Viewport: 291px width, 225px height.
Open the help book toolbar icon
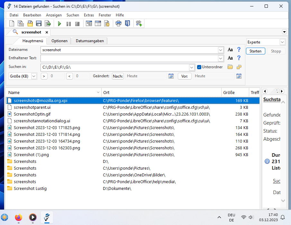[127, 23]
